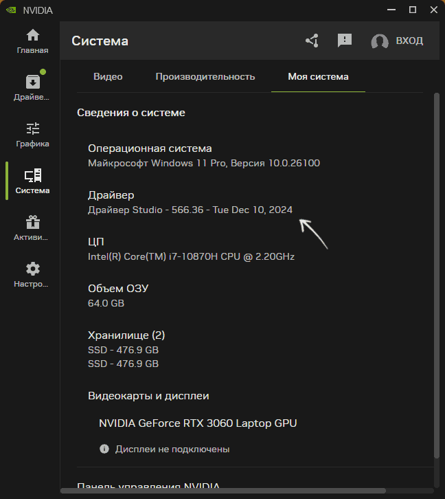Maximize the NVIDIA app window
445x499 pixels.
coord(412,10)
